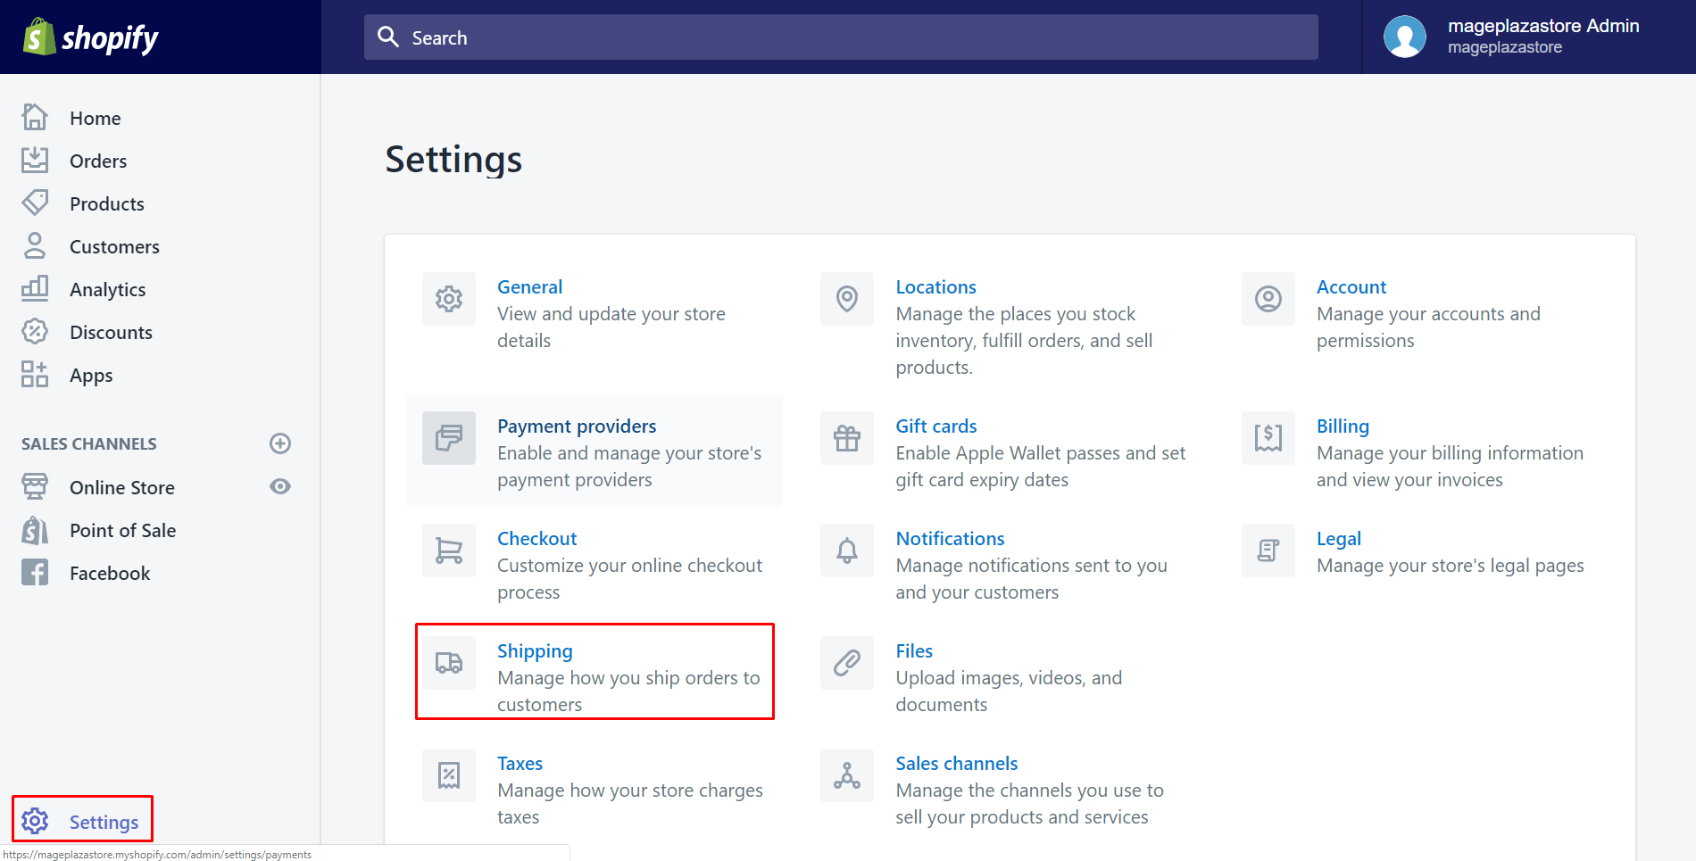Click the Search input field

coord(841,37)
